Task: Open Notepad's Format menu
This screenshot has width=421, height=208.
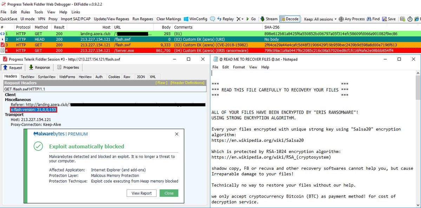Action: [239, 67]
